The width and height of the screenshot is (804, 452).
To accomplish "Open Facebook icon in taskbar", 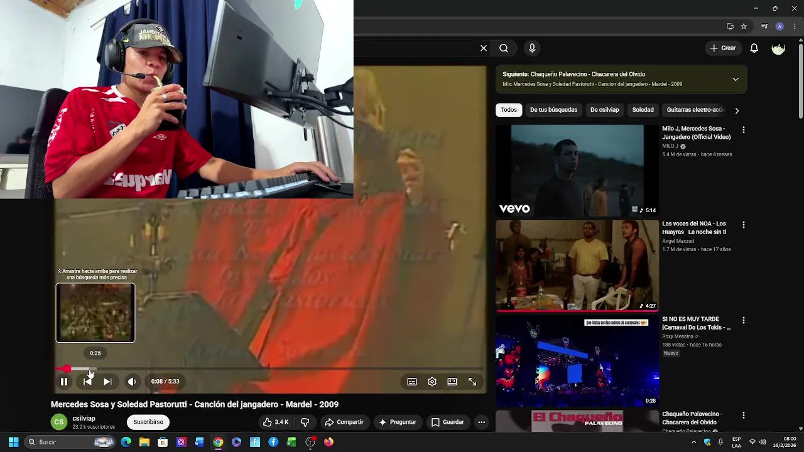I will pyautogui.click(x=273, y=442).
